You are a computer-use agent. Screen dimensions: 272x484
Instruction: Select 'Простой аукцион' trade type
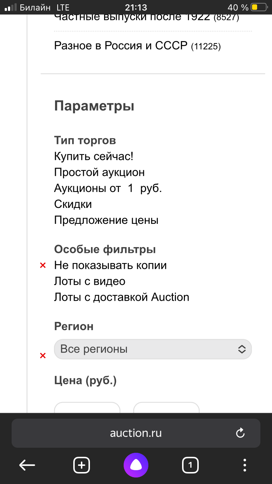pyautogui.click(x=99, y=172)
